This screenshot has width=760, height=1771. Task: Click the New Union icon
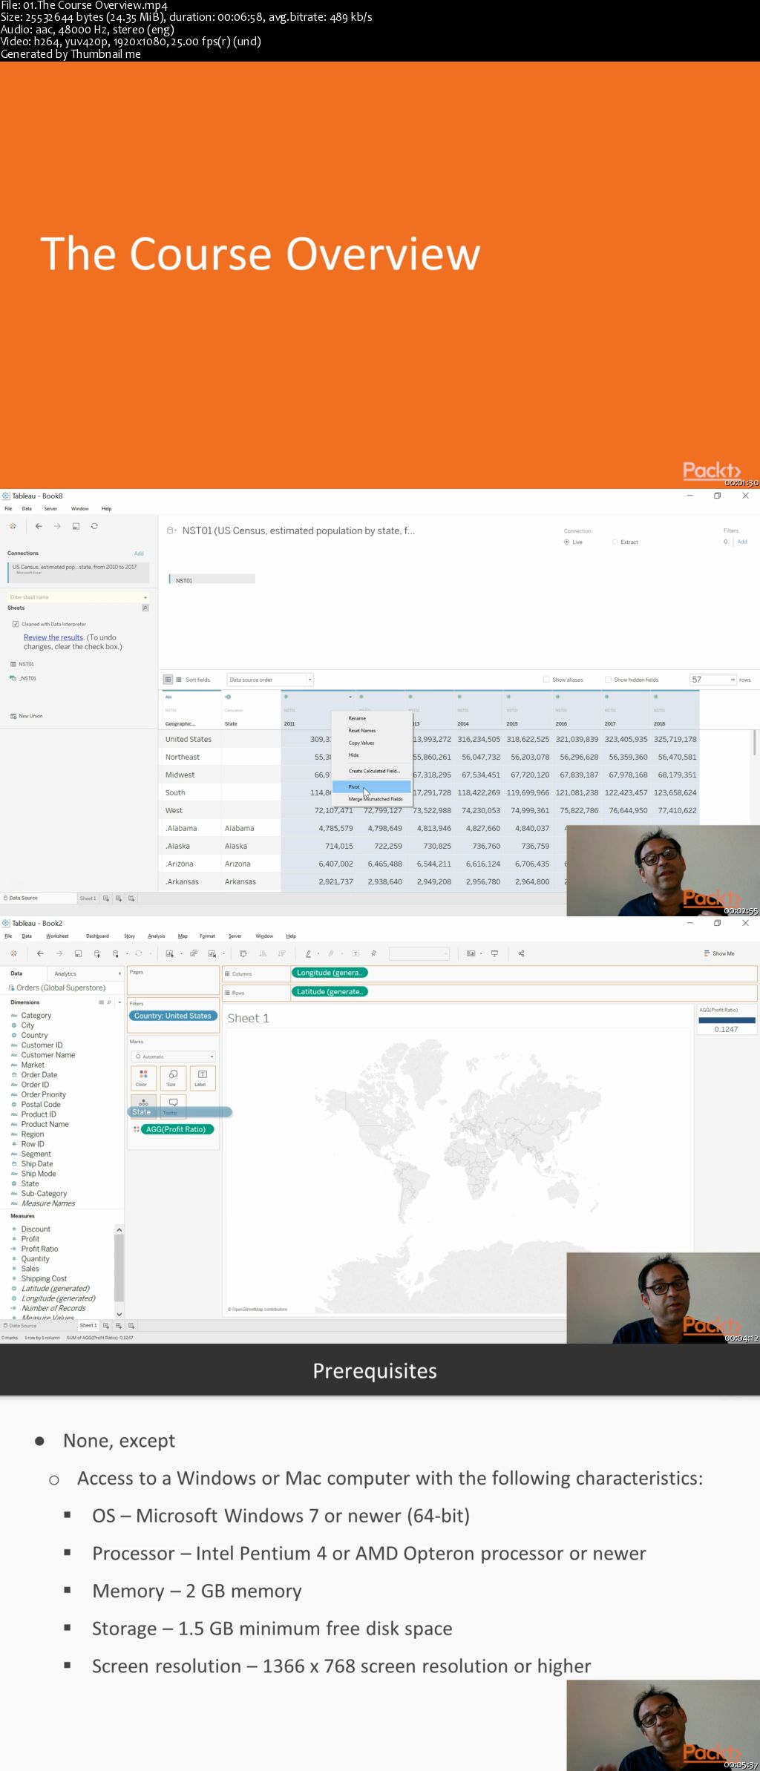13,716
